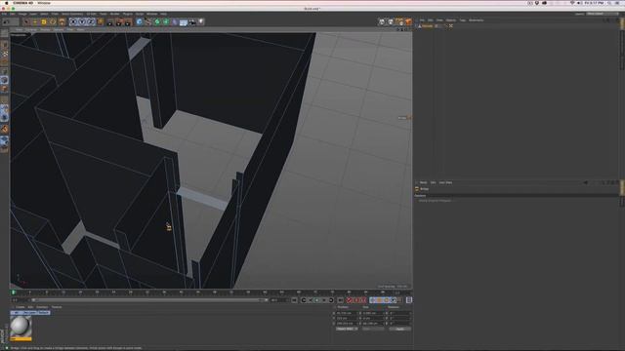This screenshot has height=351, width=625.
Task: Click the green current-frame marker on timeline
Action: [14, 292]
